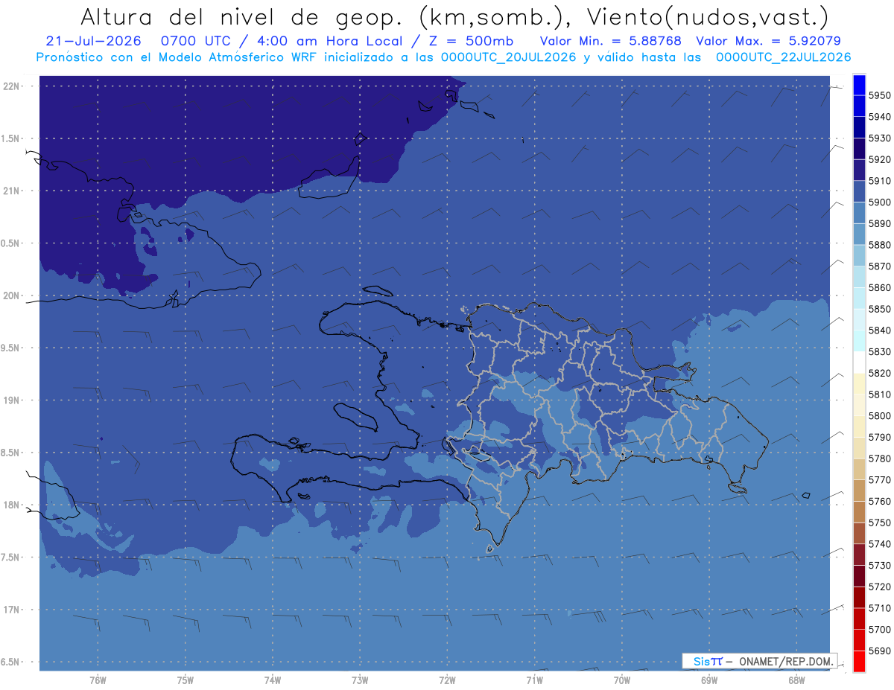Viewport: 894px width, 690px height.
Task: Click the '19N' latitude axis label
Action: [x=12, y=400]
